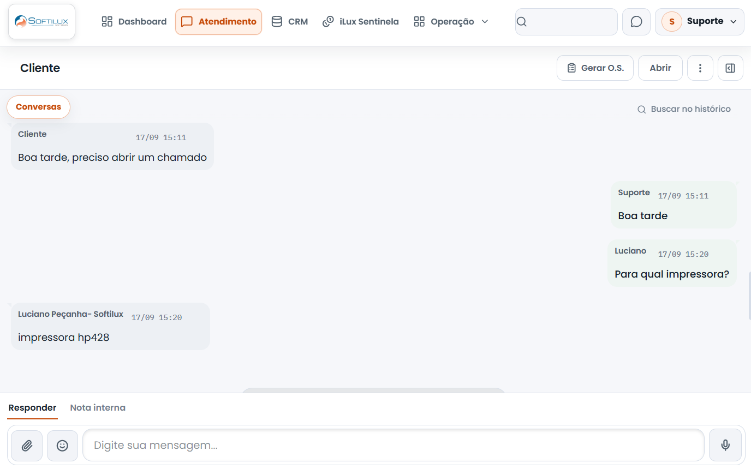Screen dimensions: 751x469
Task: Open the chat bubble icon in header
Action: click(x=636, y=22)
